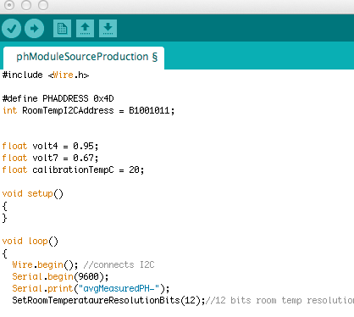The height and width of the screenshot is (317, 354).
Task: Click the '//connects I2C' comment
Action: pos(119,264)
